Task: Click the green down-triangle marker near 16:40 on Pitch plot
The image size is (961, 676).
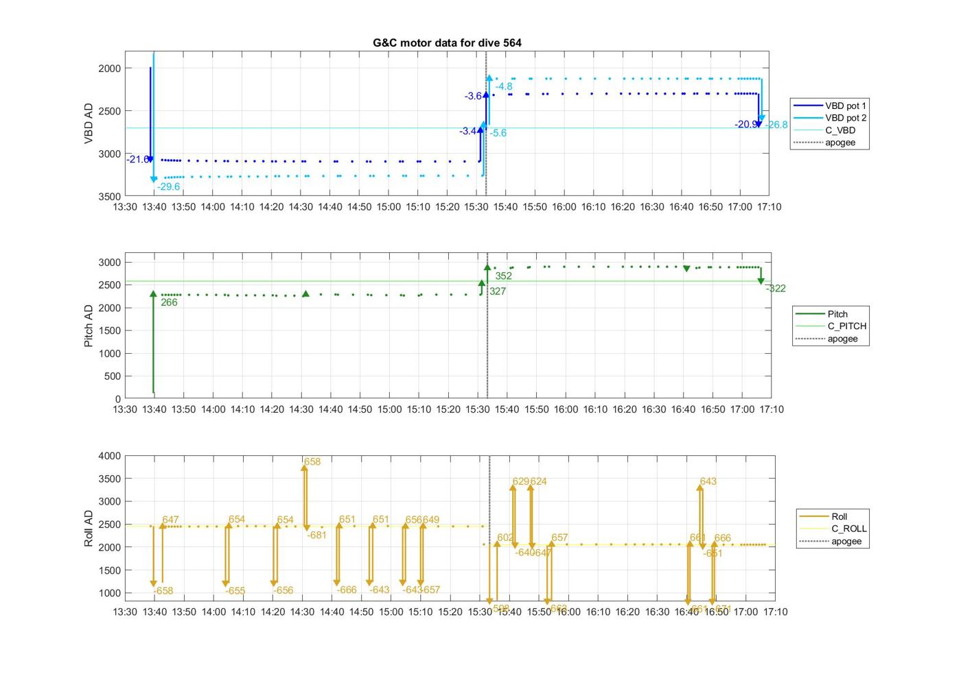Action: 686,269
